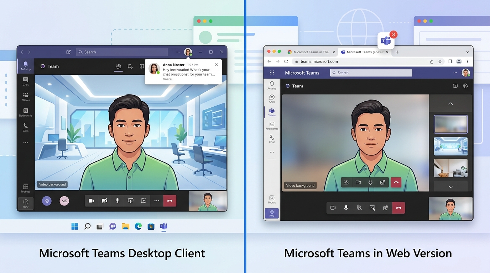Open settings gear in web version header
This screenshot has width=490, height=273.
(465, 86)
